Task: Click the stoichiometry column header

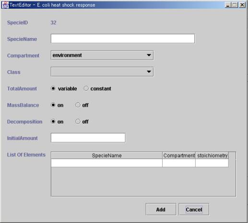Action: [x=212, y=155]
